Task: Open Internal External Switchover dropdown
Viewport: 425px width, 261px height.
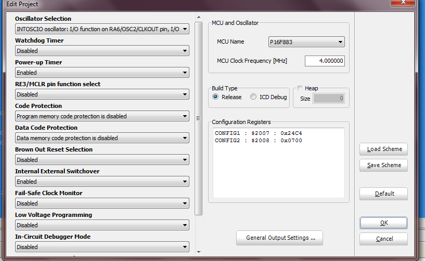Action: (102, 182)
